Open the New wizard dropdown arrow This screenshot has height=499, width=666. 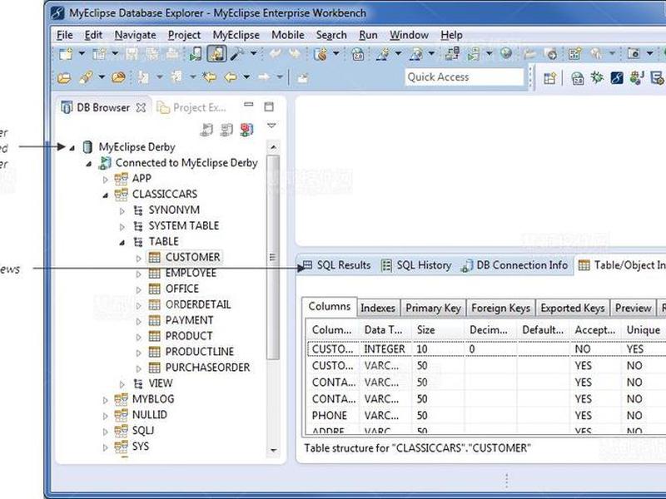[x=82, y=53]
